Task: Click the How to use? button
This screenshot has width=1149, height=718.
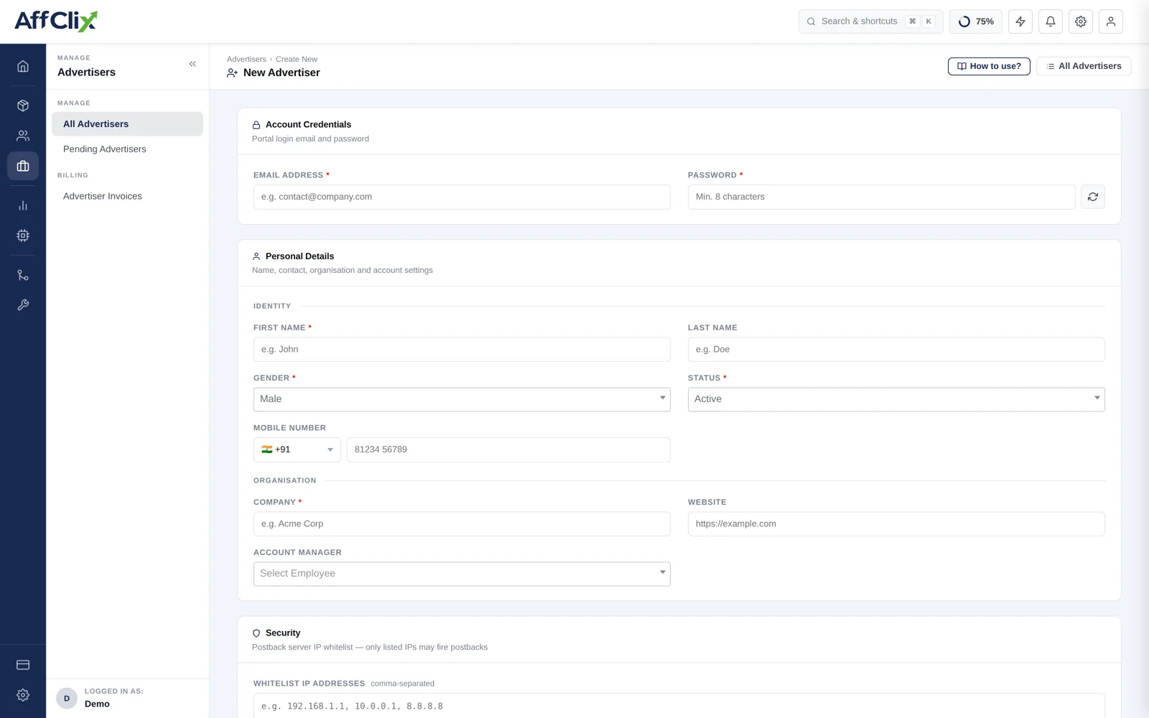Action: coord(989,66)
